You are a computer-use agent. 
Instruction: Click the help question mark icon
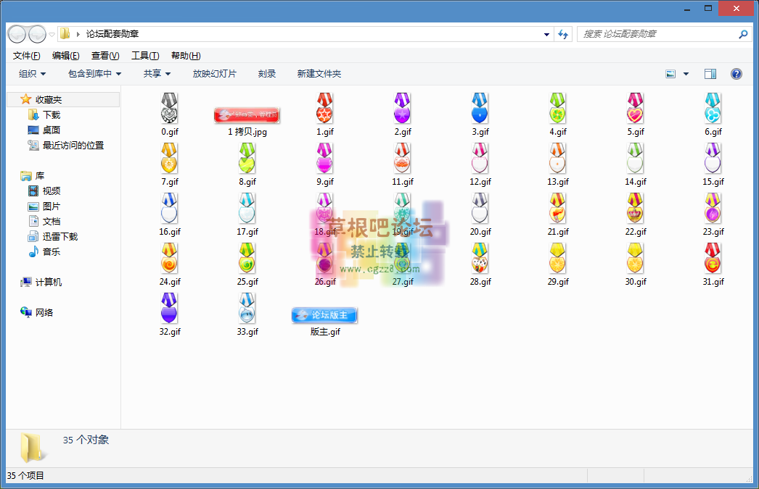coord(736,74)
